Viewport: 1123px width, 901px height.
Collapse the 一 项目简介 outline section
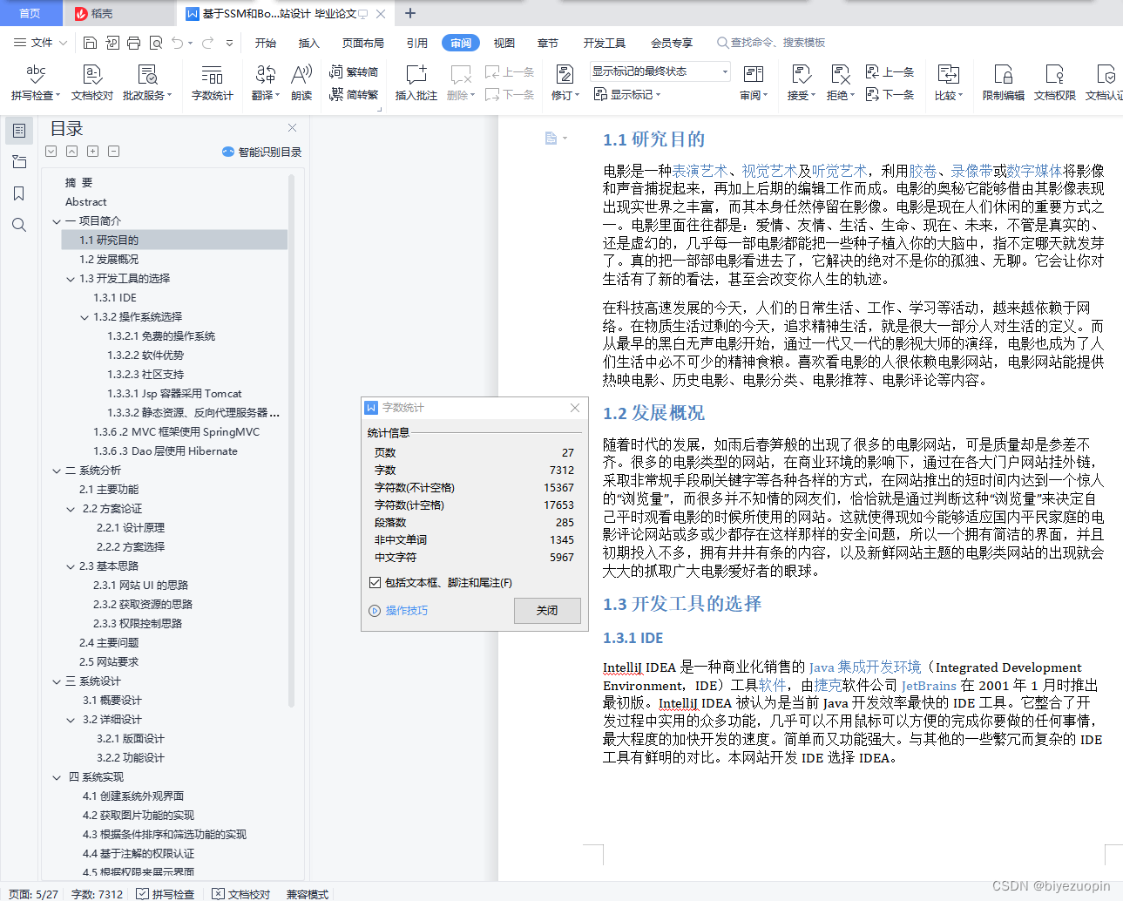56,220
